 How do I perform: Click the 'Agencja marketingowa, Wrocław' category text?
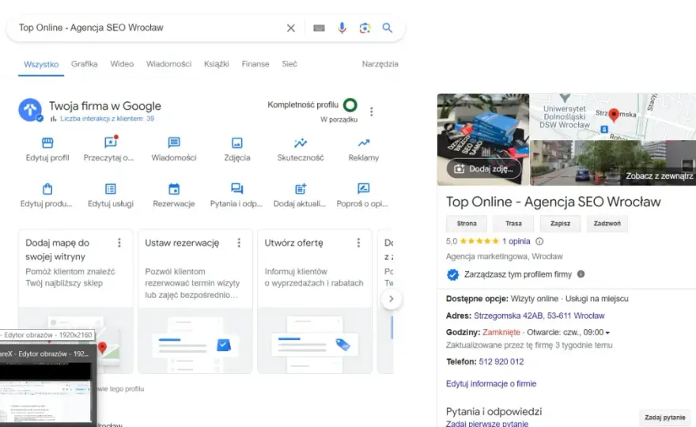(505, 256)
